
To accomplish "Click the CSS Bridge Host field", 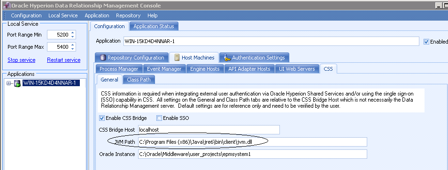I will (x=209, y=130).
